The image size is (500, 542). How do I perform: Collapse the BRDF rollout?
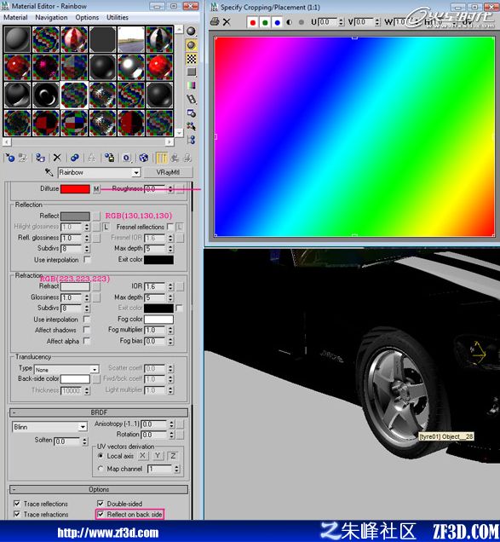click(99, 412)
